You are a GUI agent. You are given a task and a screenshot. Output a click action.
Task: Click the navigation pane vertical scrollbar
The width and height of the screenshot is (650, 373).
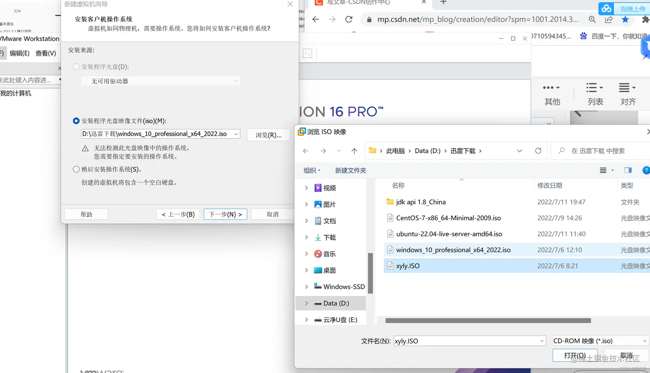point(370,273)
